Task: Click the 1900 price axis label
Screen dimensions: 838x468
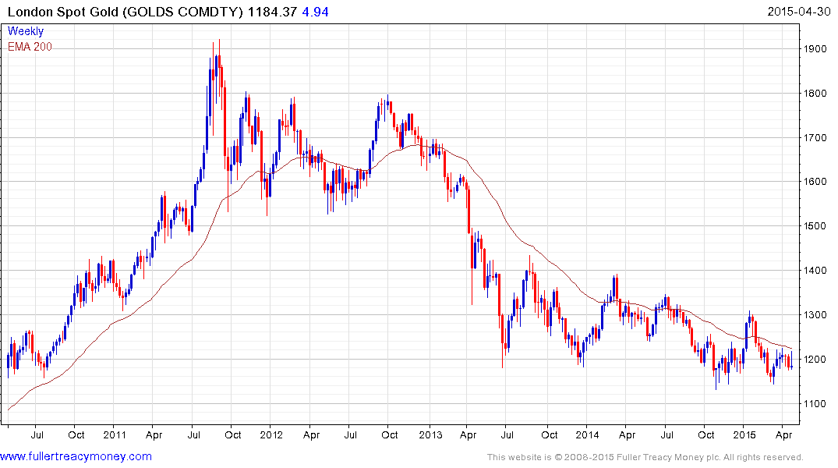Action: (815, 48)
